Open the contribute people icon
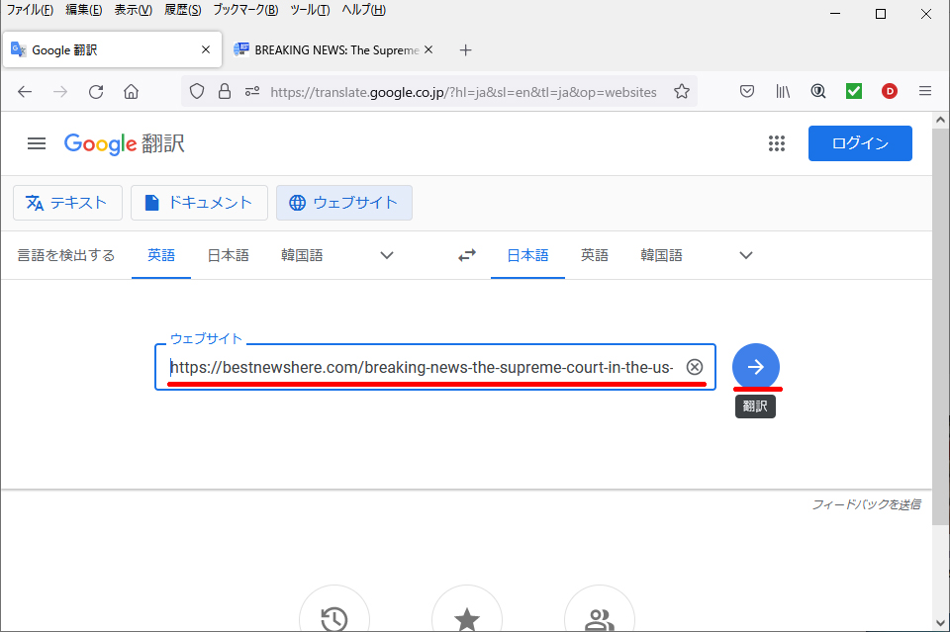Image resolution: width=950 pixels, height=632 pixels. [600, 619]
